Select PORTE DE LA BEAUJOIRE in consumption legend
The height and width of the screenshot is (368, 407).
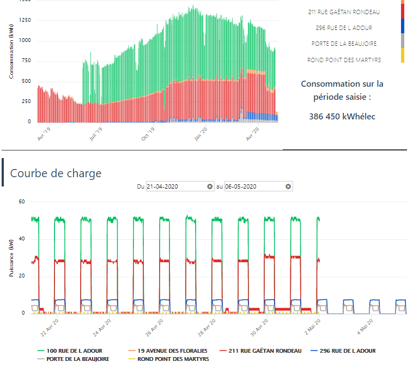(x=344, y=44)
